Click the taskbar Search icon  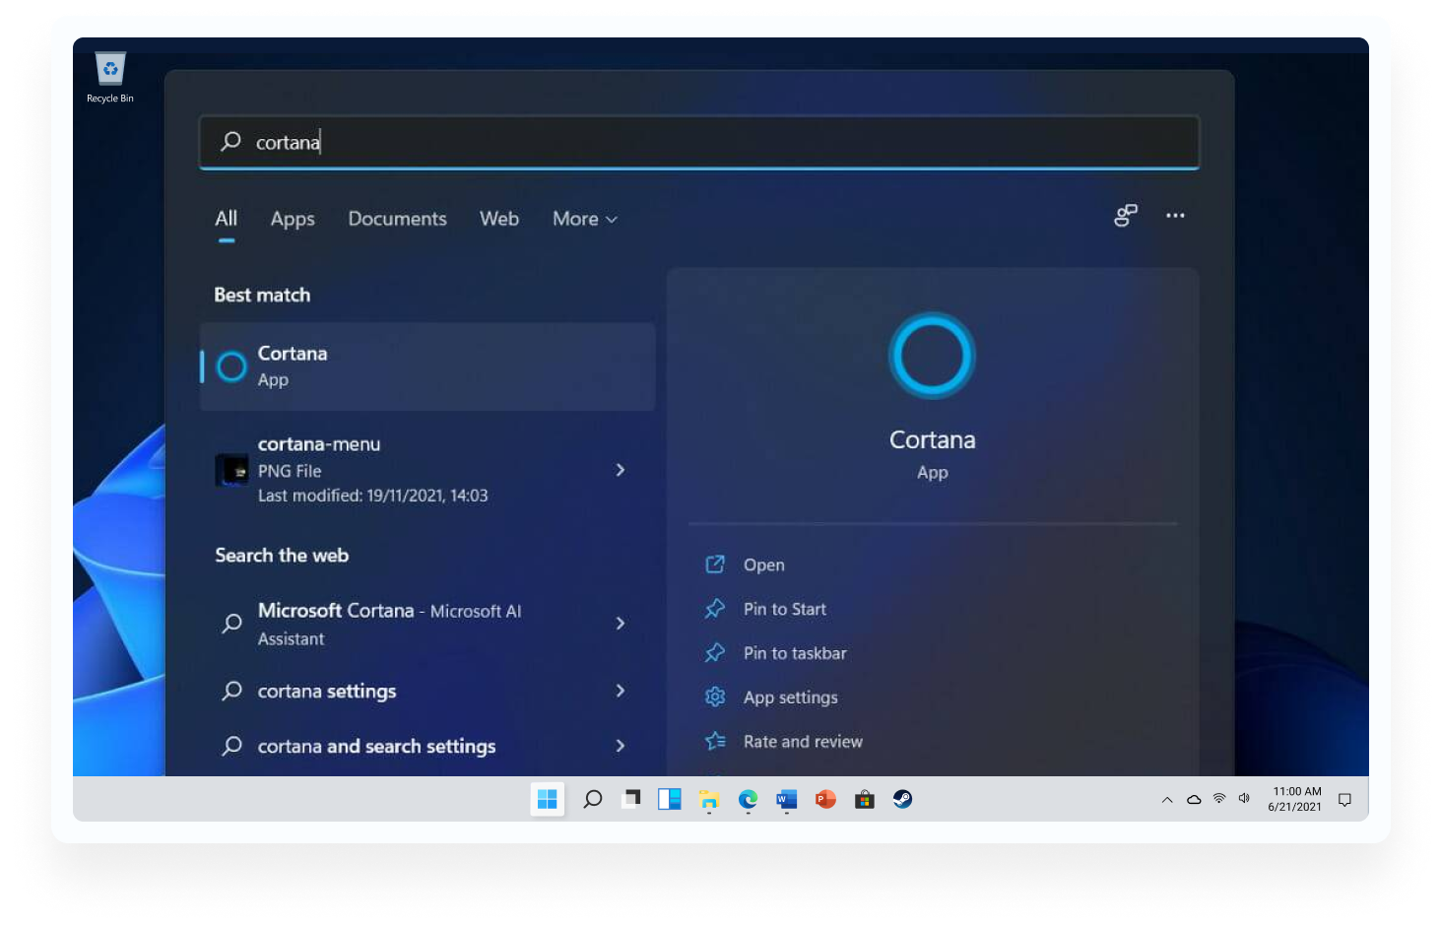pos(592,799)
